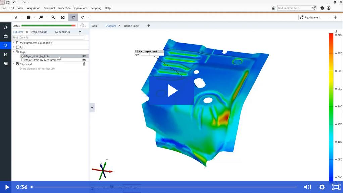This screenshot has height=193, width=343.
Task: Switch to the Report Page tab
Action: pos(131,26)
